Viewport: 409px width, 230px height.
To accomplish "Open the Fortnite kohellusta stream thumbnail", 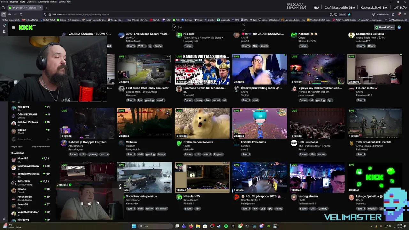I will pyautogui.click(x=259, y=123).
